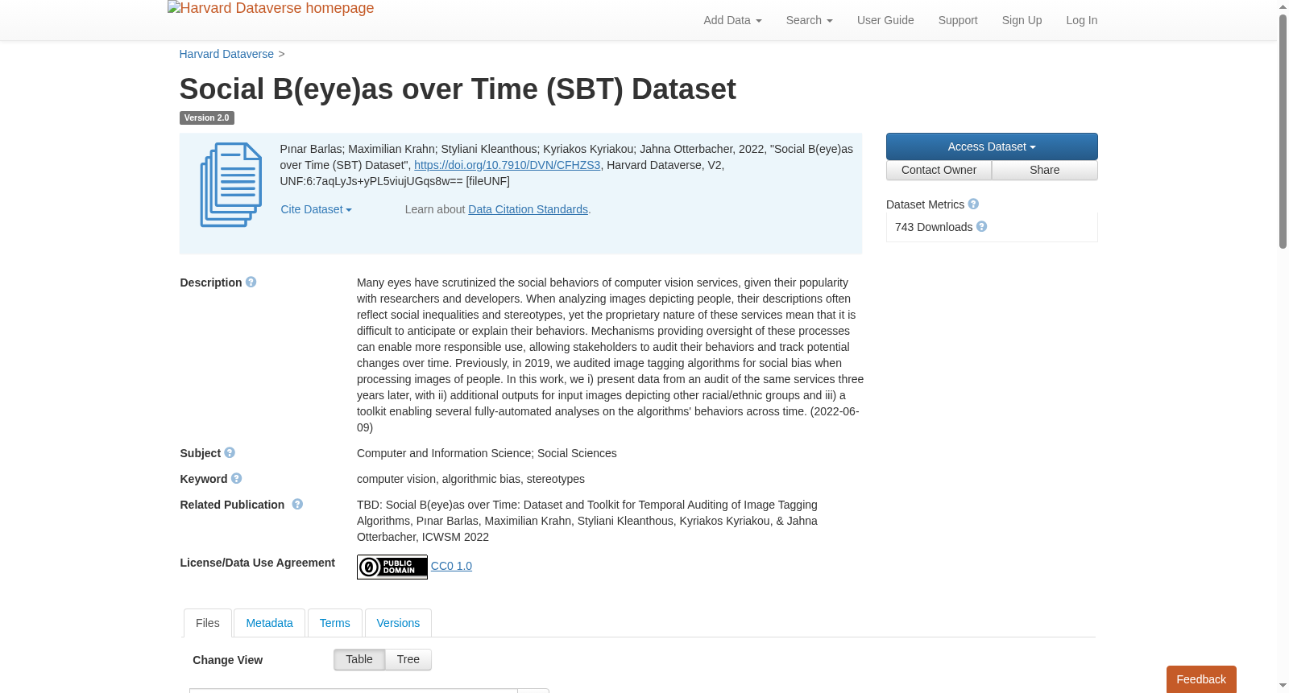Click the Version 2.0 badge
Image resolution: width=1289 pixels, height=693 pixels.
tap(206, 118)
